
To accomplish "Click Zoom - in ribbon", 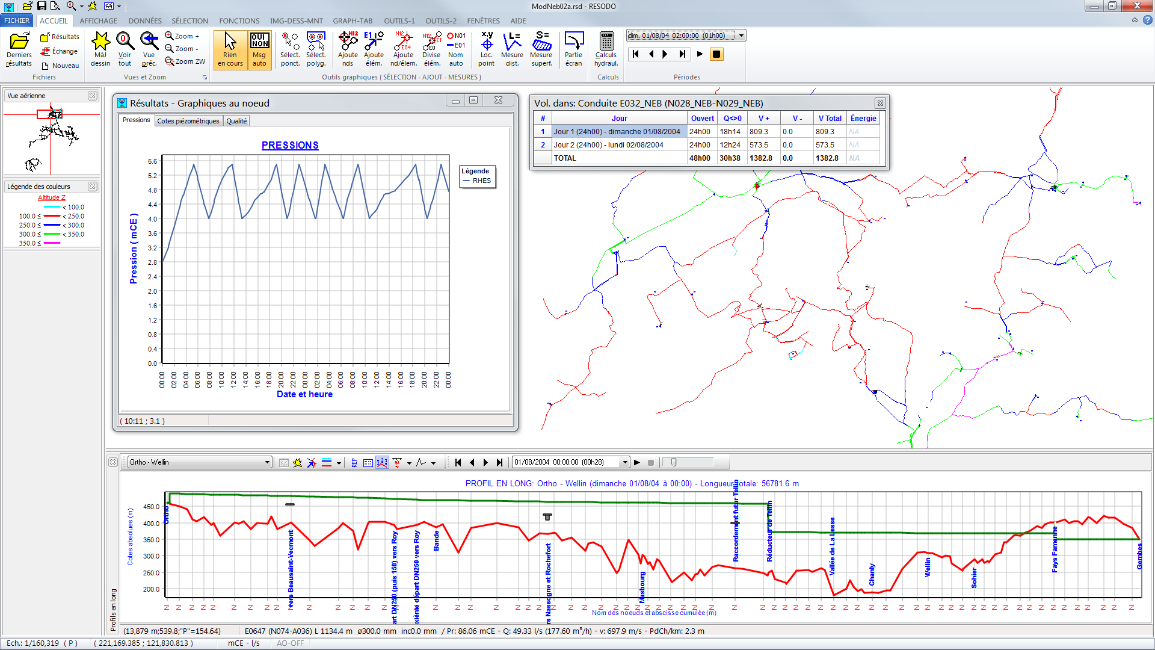I will pos(182,49).
